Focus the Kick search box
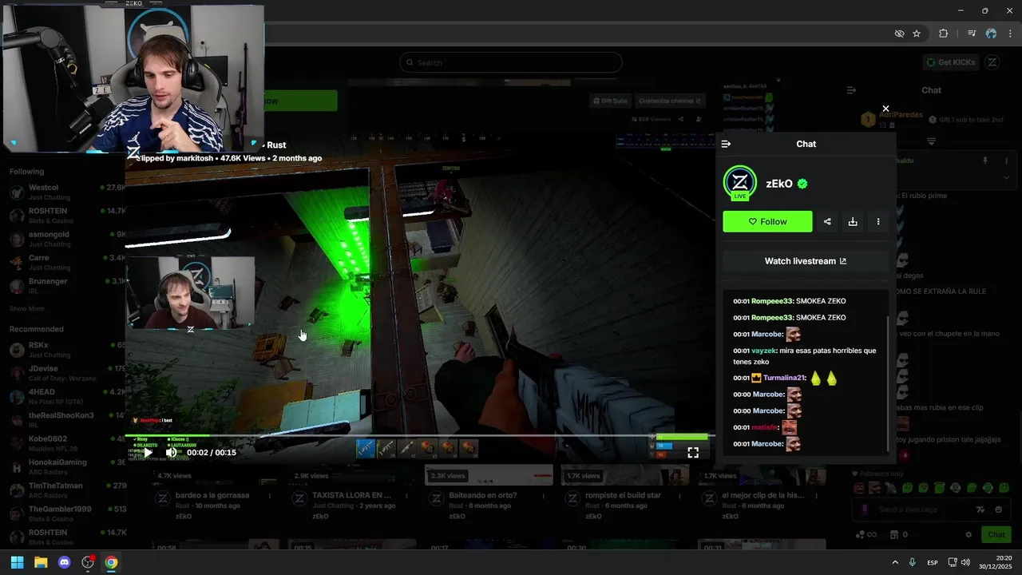The width and height of the screenshot is (1022, 575). (511, 62)
